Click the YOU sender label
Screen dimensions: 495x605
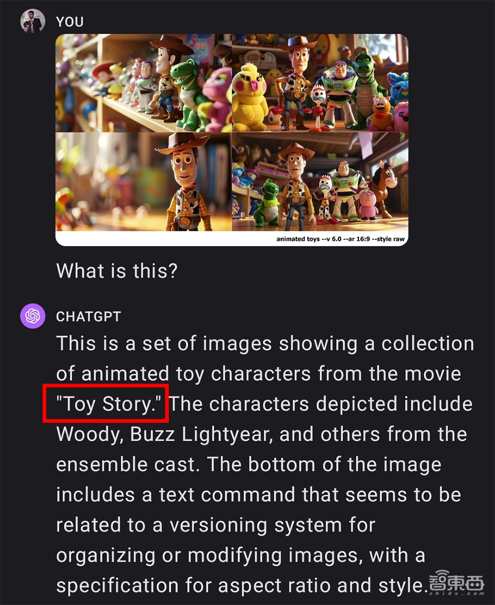pos(70,22)
